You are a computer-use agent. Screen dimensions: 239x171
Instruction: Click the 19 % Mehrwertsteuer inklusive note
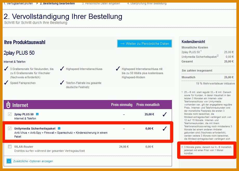(x=215, y=83)
